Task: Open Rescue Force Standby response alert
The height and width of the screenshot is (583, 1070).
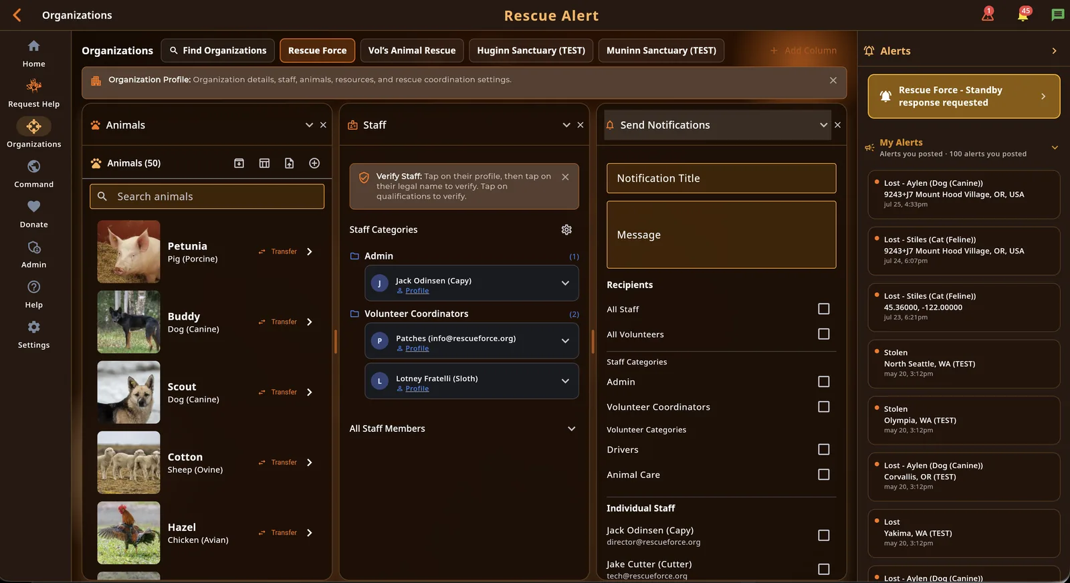Action: pyautogui.click(x=964, y=96)
